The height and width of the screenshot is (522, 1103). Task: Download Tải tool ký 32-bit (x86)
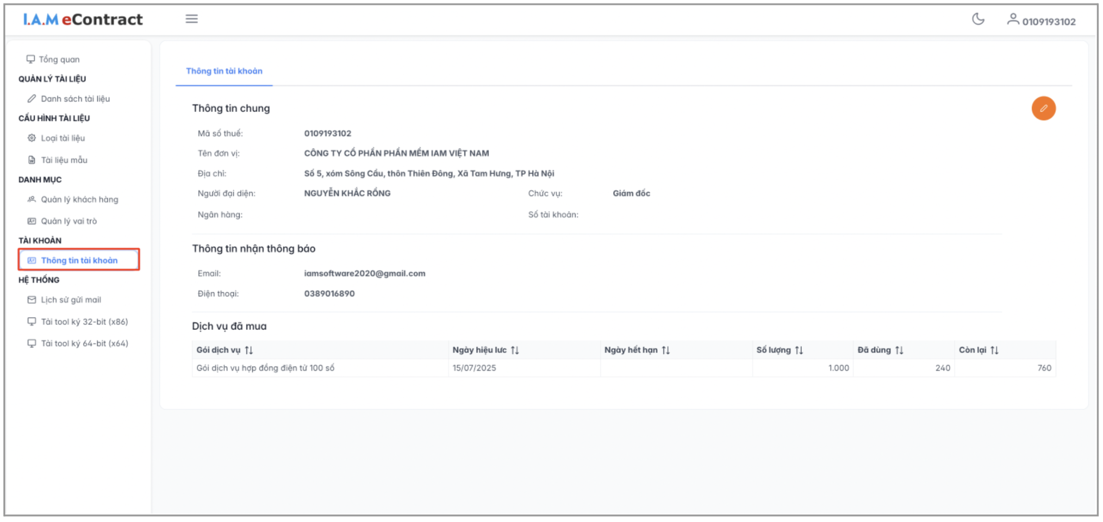(x=84, y=322)
